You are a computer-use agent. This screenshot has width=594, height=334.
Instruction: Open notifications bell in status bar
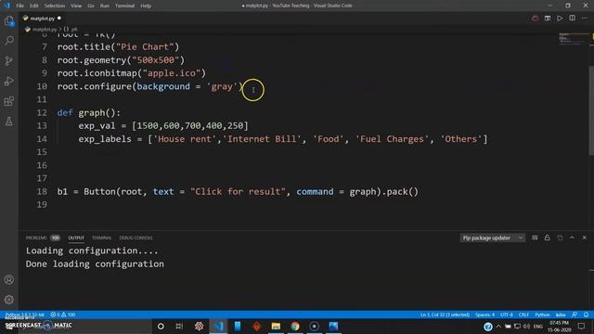[x=586, y=315]
